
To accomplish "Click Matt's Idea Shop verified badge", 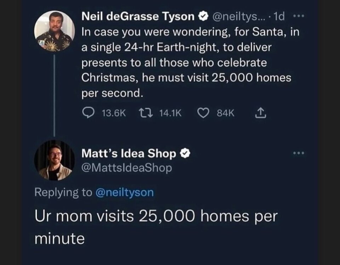I will click(x=185, y=153).
